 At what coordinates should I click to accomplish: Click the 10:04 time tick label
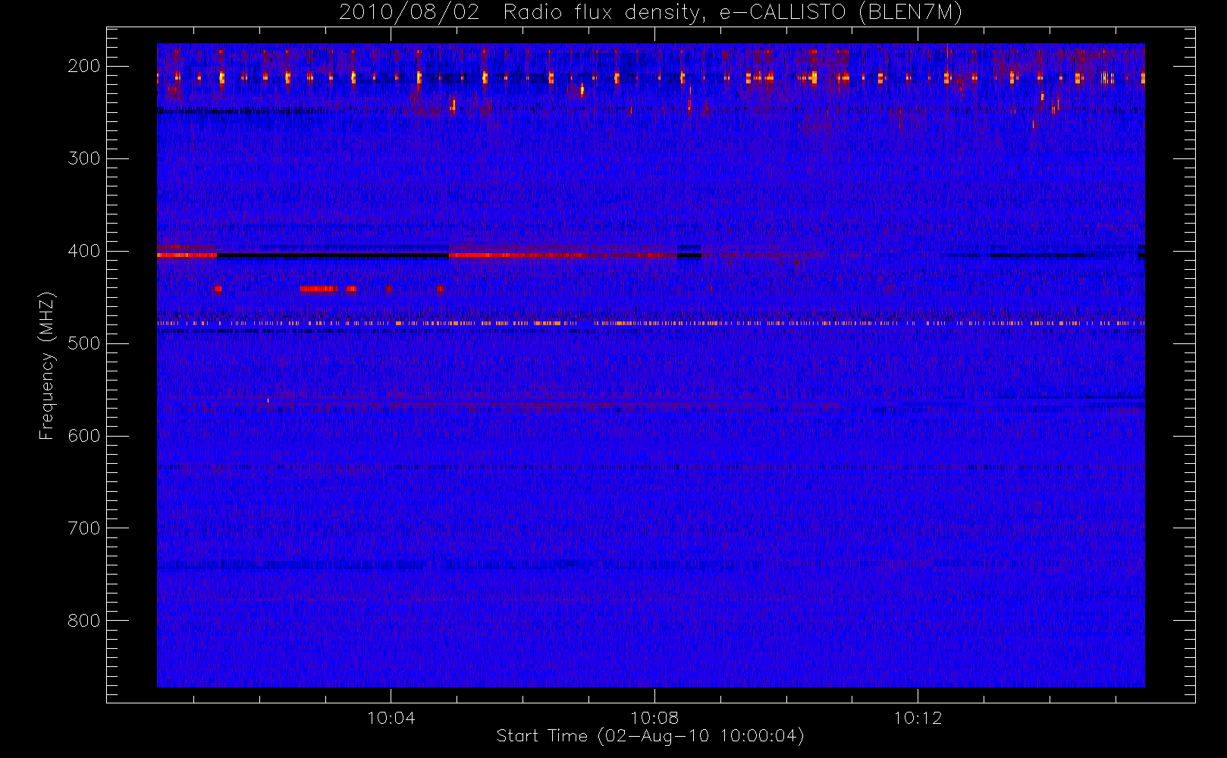pyautogui.click(x=391, y=718)
